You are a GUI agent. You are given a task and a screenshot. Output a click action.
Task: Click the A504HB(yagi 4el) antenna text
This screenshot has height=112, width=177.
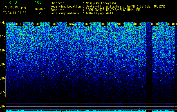pos(99,13)
